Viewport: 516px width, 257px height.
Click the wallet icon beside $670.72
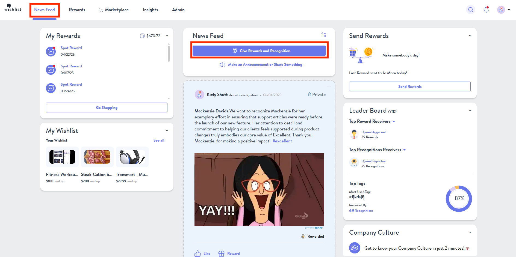coord(142,36)
